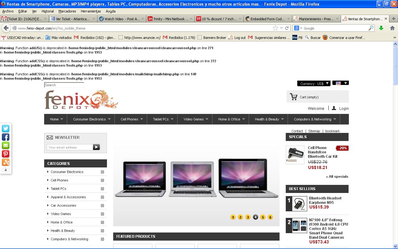Click the Login link

(344, 108)
